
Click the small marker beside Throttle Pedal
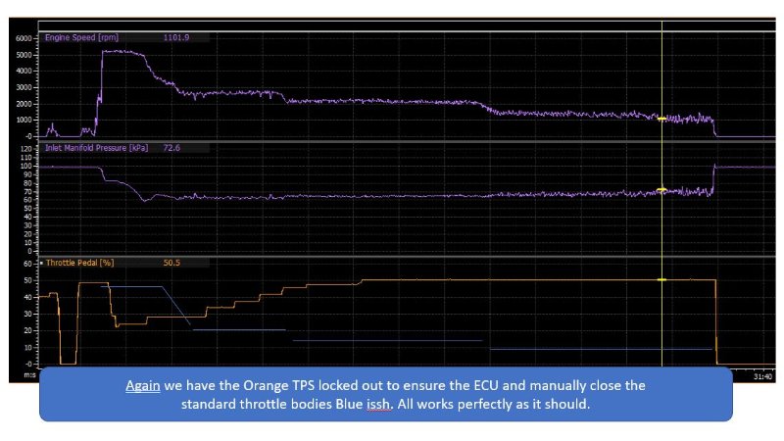[x=41, y=263]
